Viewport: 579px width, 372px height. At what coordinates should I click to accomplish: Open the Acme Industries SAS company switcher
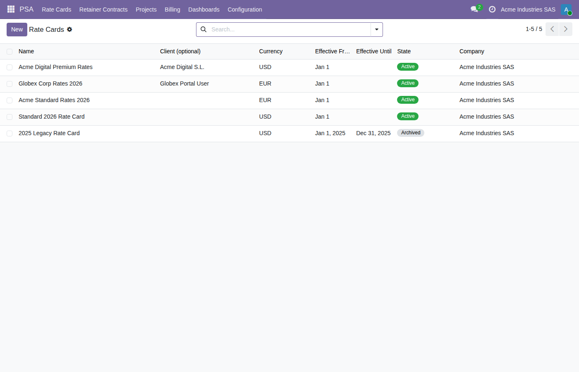(528, 9)
